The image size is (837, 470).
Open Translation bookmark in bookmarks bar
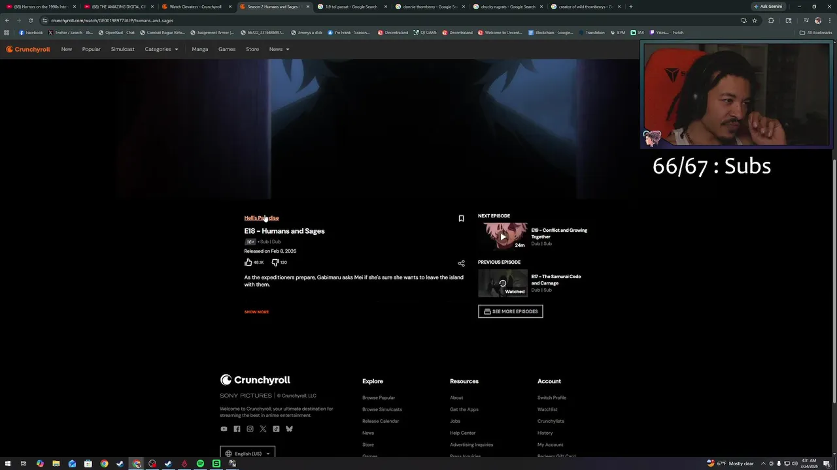pyautogui.click(x=591, y=33)
